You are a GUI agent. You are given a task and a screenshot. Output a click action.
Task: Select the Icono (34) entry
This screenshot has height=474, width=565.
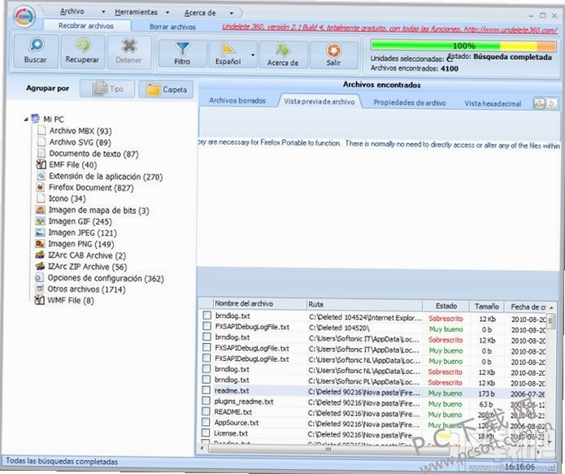[x=61, y=198]
